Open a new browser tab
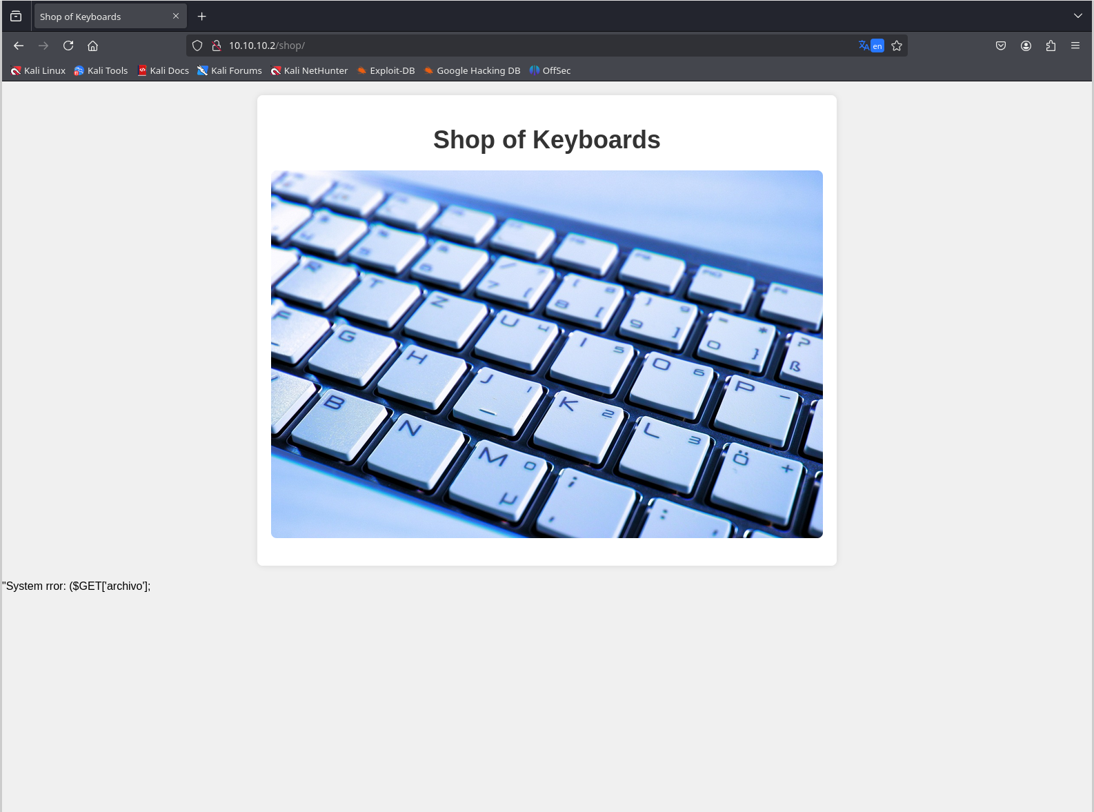The image size is (1094, 812). point(201,16)
